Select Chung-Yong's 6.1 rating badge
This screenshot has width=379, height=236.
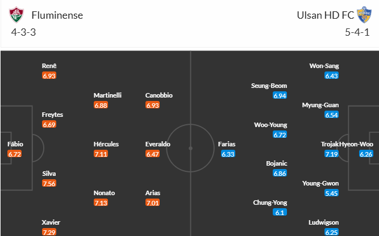pos(280,212)
